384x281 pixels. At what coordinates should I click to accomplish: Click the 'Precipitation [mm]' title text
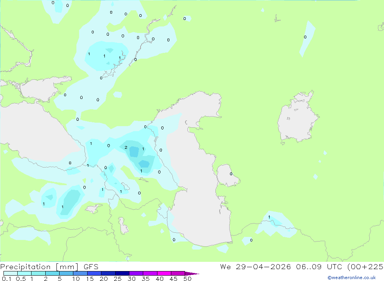tap(39, 267)
